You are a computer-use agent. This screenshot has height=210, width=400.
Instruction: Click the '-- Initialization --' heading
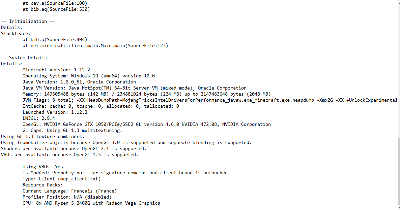click(x=28, y=22)
